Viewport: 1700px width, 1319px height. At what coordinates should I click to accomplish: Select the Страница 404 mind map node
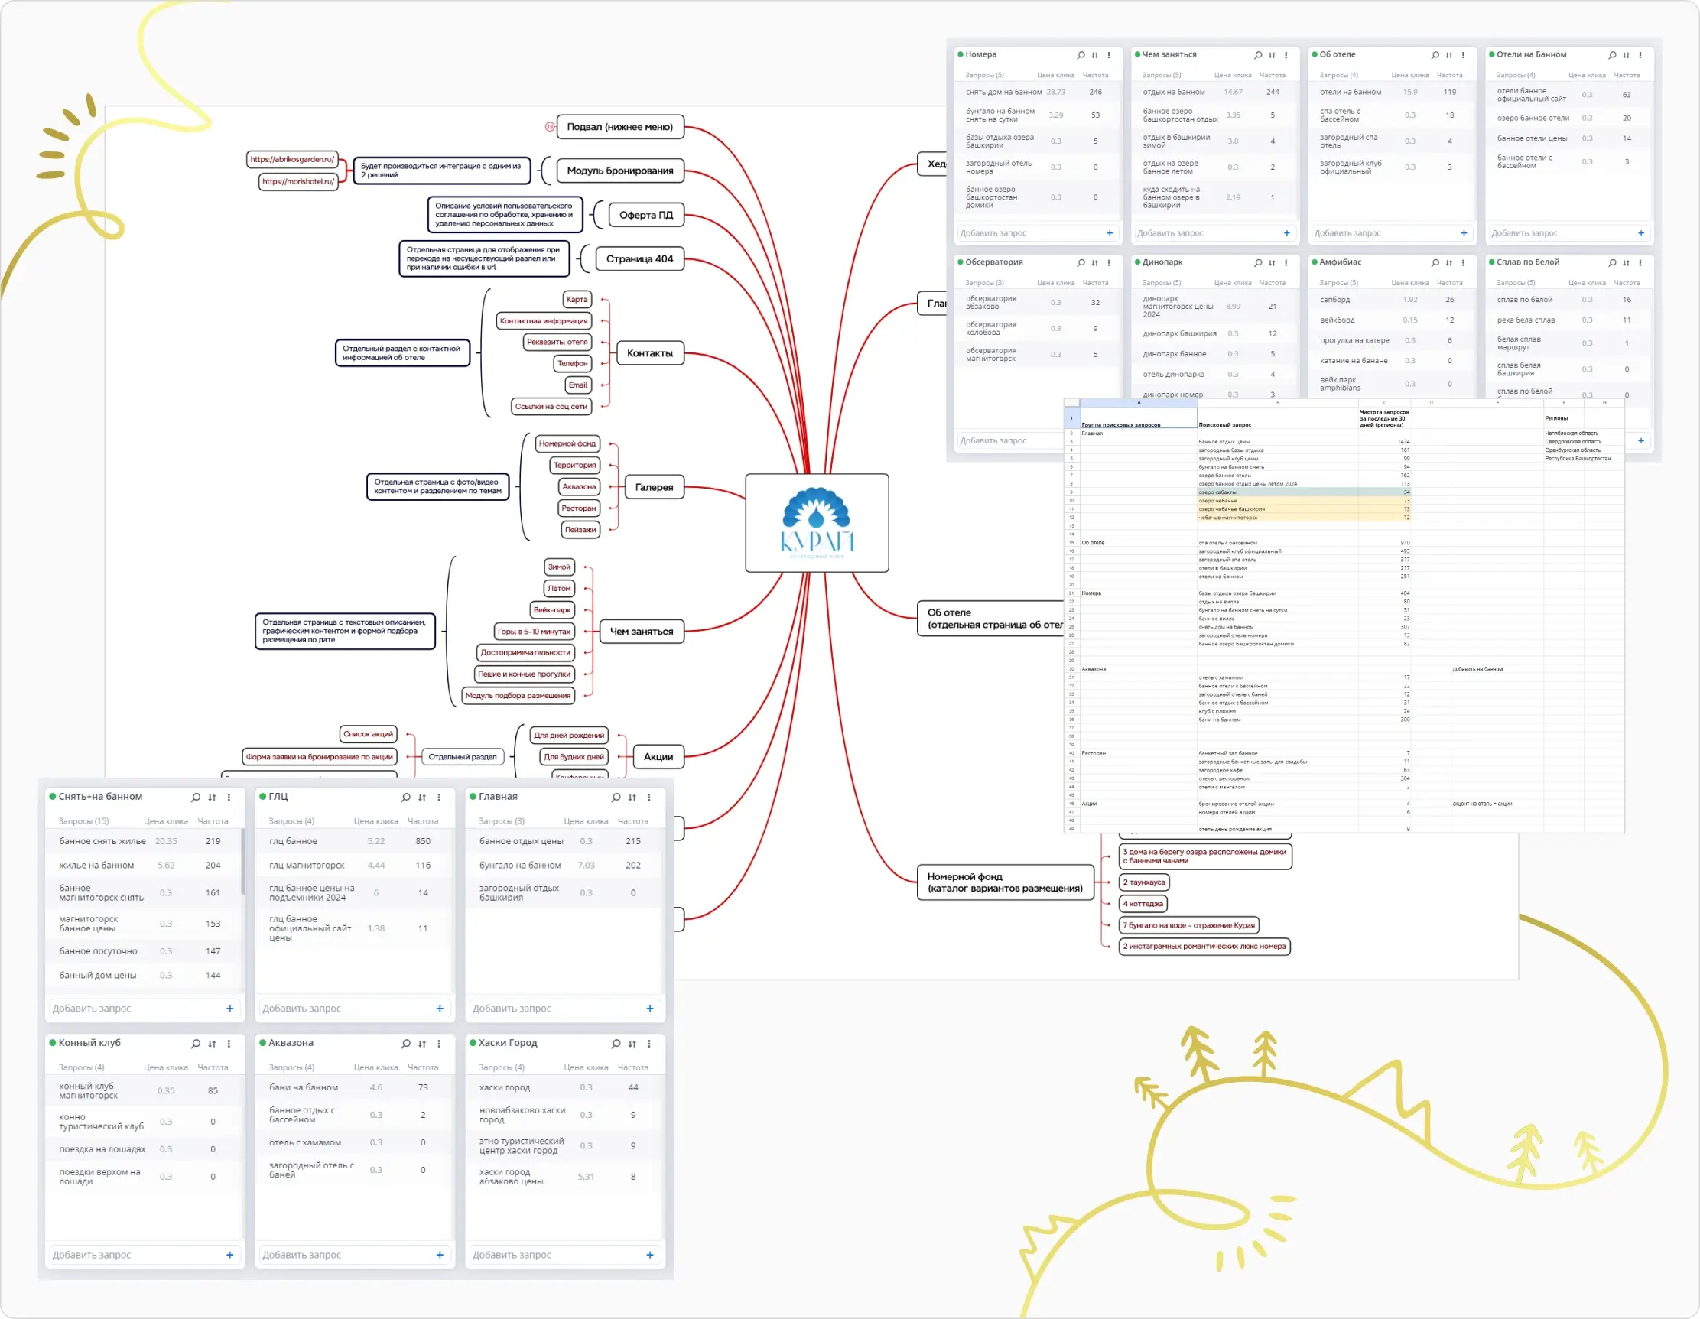tap(640, 259)
